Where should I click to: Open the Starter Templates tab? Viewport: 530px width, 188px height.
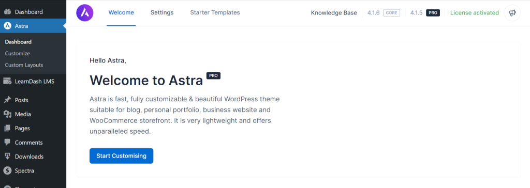click(215, 13)
